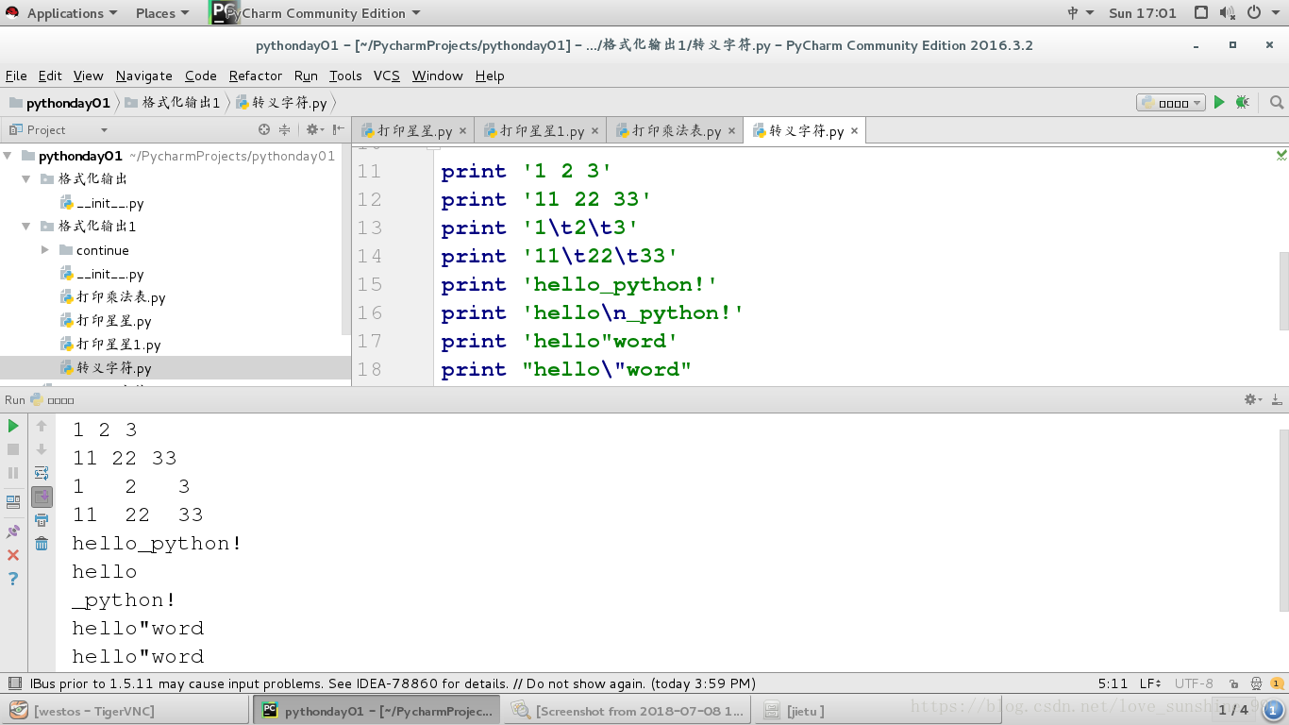Switch to Screenshot from 2018-07-08 taskbar window
1289x725 pixels.
coord(628,710)
